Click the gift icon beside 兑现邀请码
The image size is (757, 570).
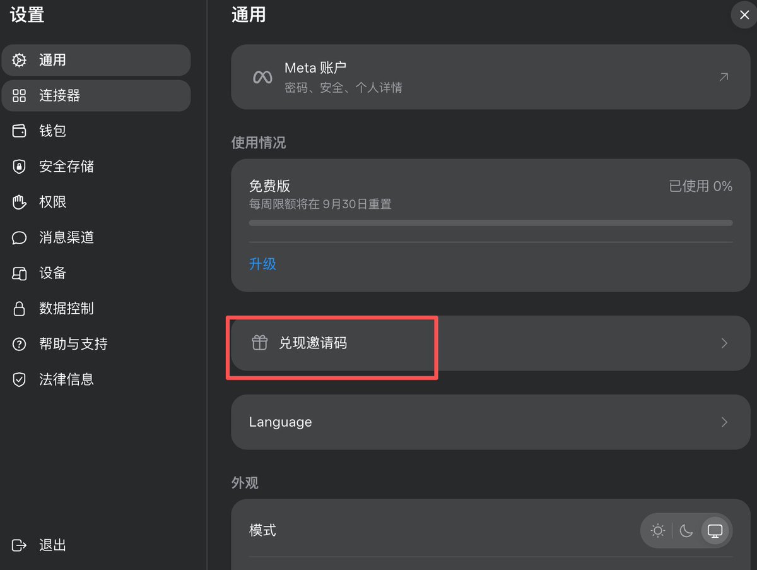pyautogui.click(x=260, y=343)
